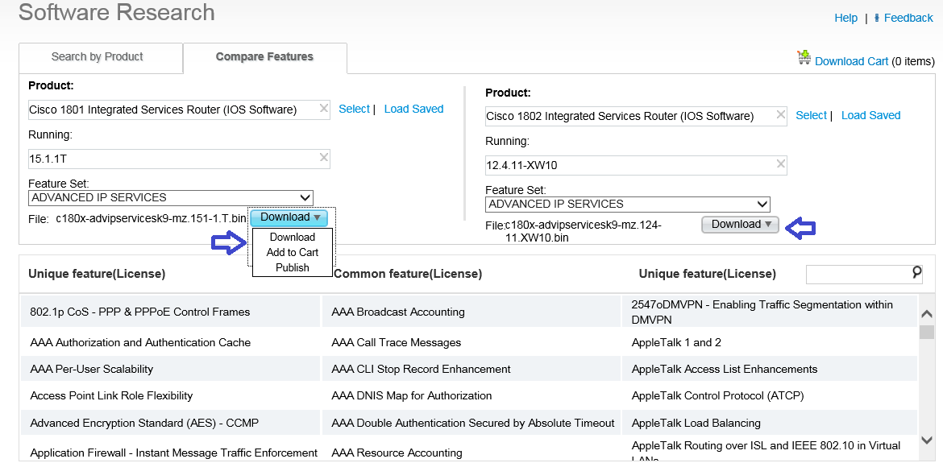The width and height of the screenshot is (943, 463).
Task: Select AppleTalk Control Protocol (ATCP) row
Action: coord(770,395)
